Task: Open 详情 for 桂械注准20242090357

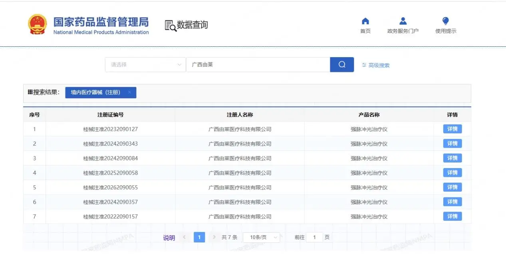Action: click(x=452, y=202)
